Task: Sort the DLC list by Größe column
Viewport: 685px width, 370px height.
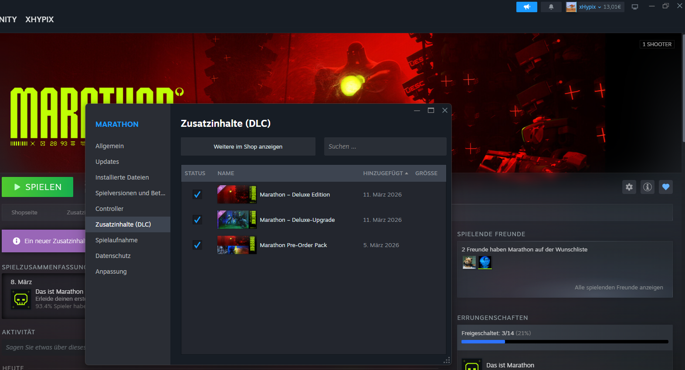Action: coord(426,173)
